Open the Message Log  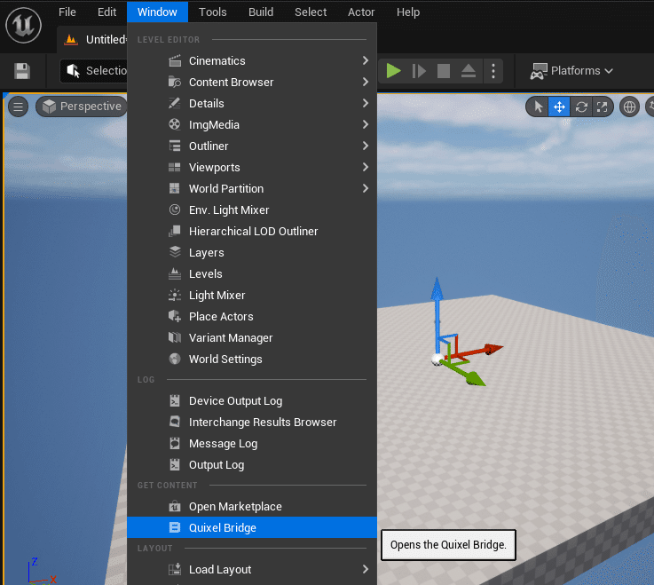coord(252,444)
